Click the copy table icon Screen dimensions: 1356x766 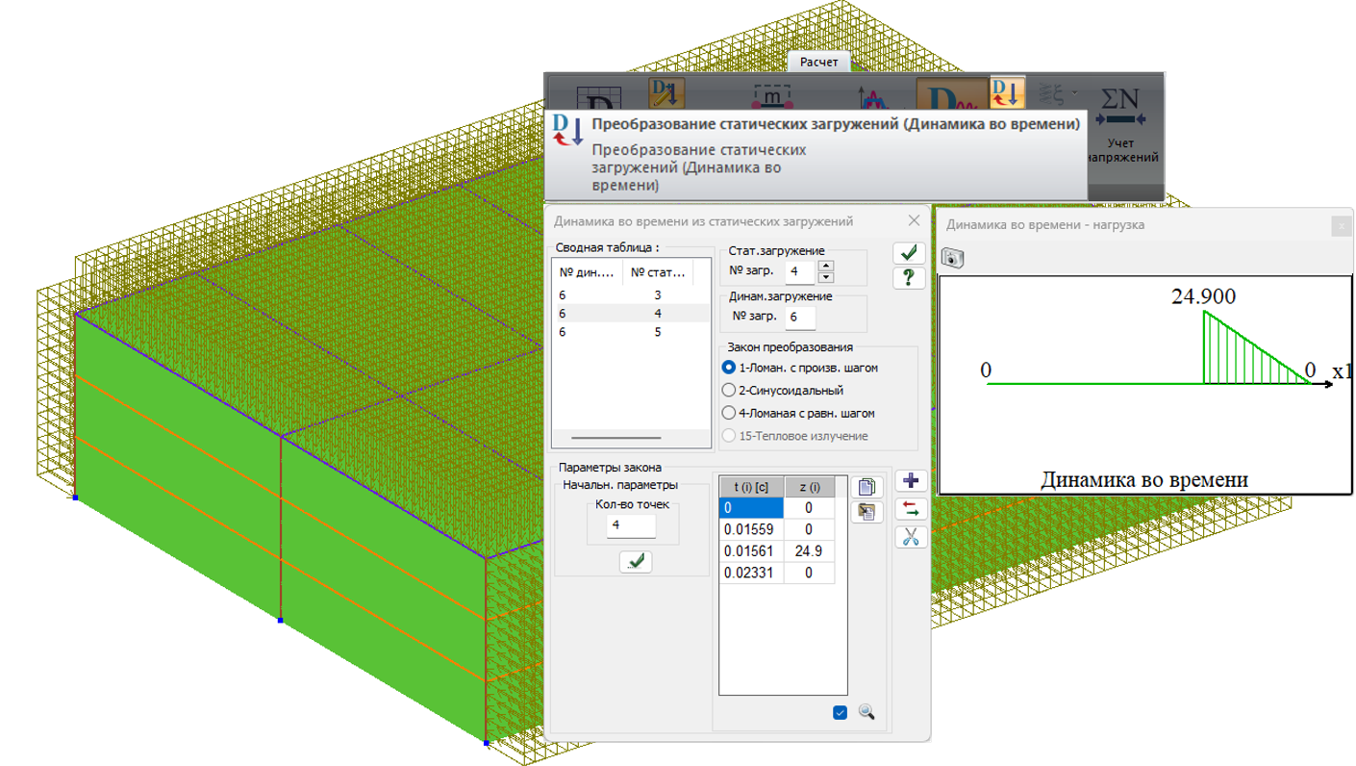[866, 487]
